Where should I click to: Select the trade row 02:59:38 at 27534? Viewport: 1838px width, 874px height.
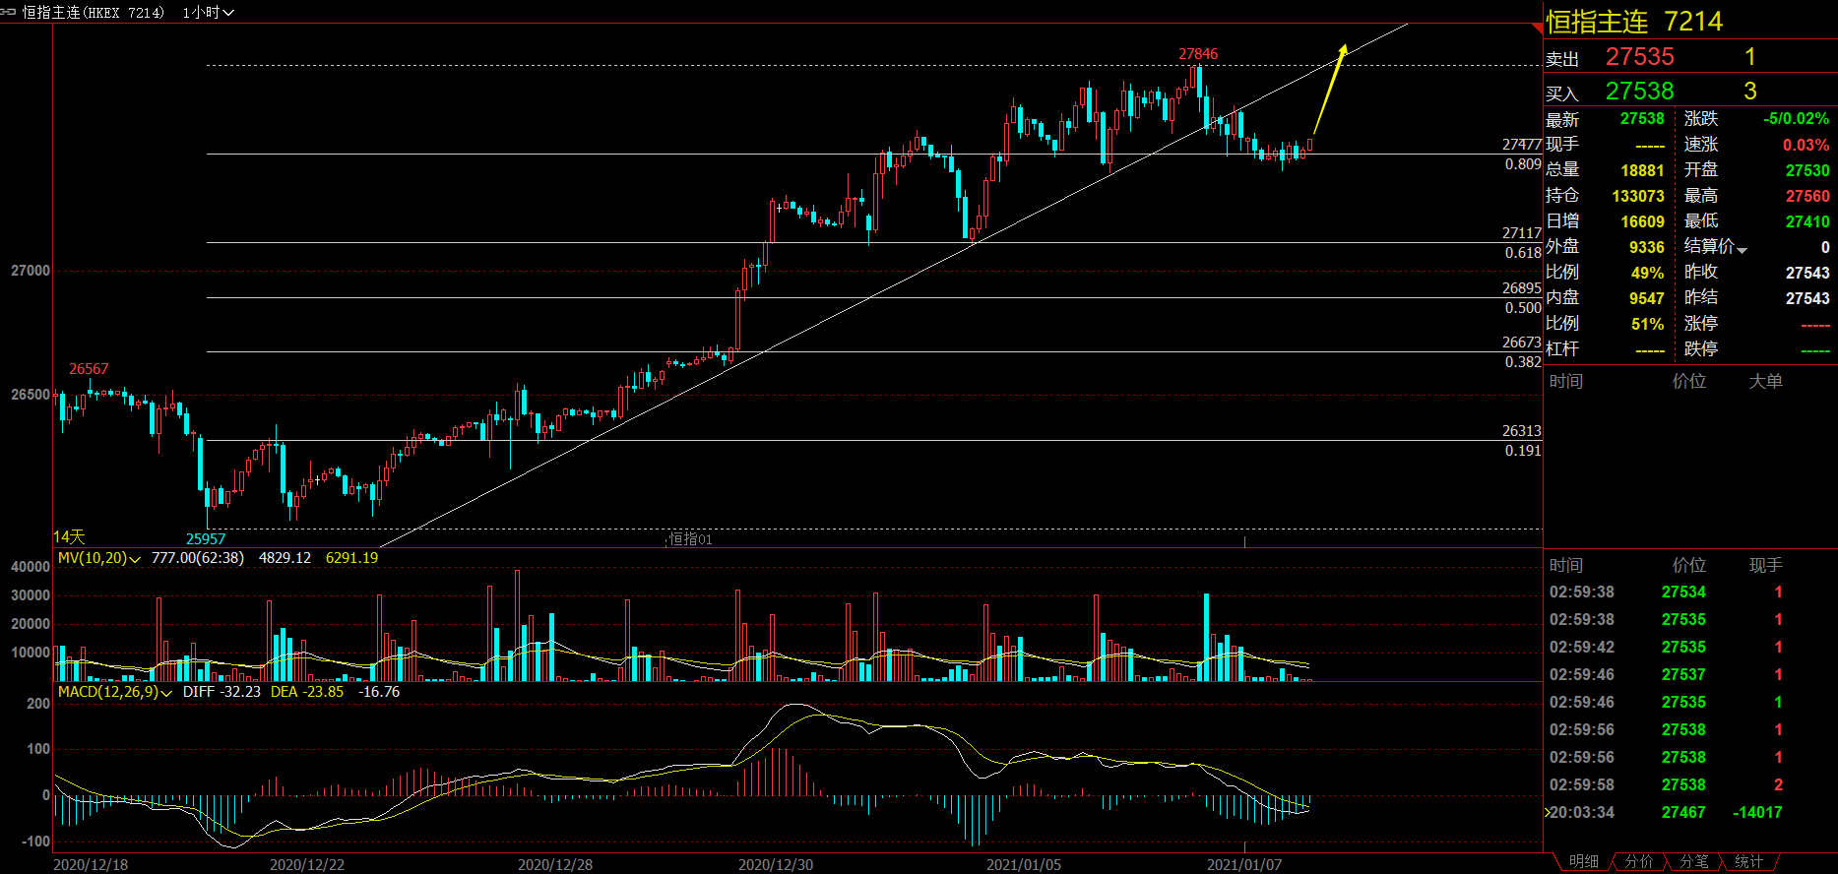(x=1666, y=593)
